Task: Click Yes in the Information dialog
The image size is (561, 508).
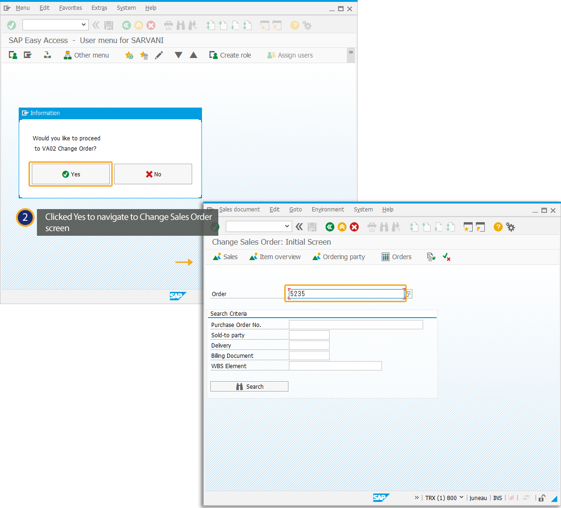Action: [x=71, y=174]
